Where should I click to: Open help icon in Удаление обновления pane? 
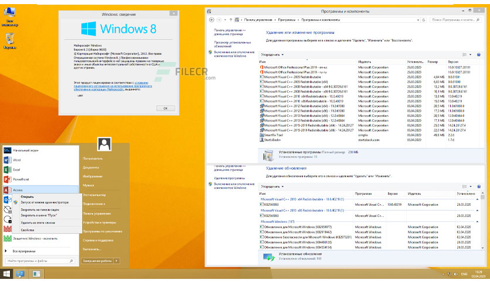coord(479,187)
